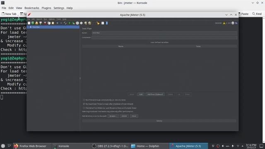Click the green Start test icon

point(70,23)
